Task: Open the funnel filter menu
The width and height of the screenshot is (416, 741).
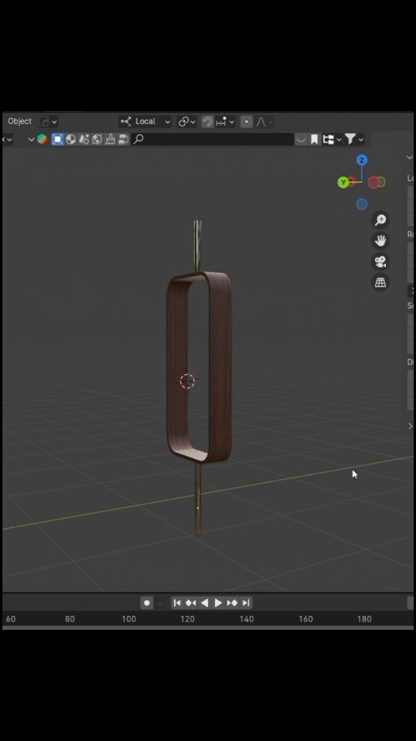Action: pyautogui.click(x=354, y=139)
